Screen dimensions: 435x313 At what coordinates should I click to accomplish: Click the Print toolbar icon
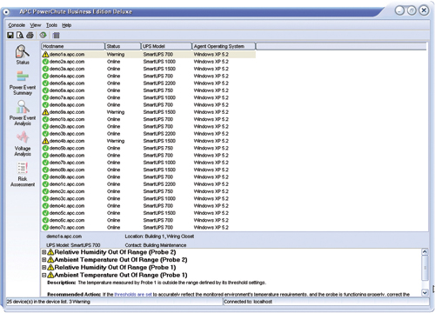click(x=30, y=36)
